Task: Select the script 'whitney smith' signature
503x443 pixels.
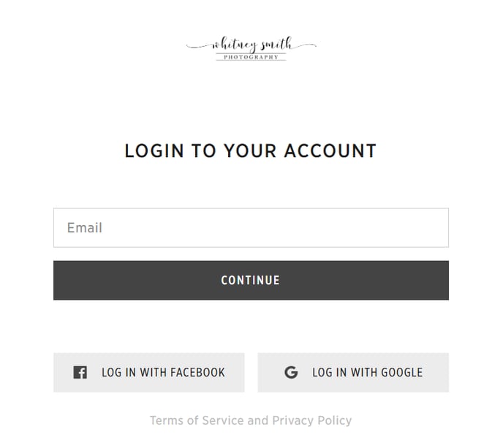Action: point(251,45)
